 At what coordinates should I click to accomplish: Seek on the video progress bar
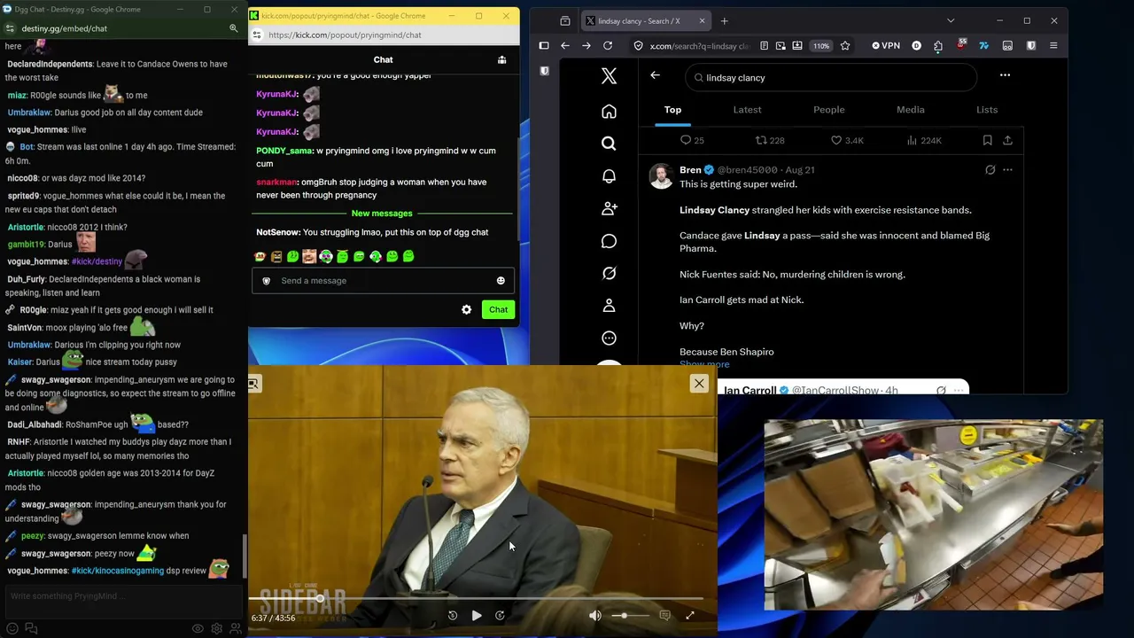pos(477,599)
